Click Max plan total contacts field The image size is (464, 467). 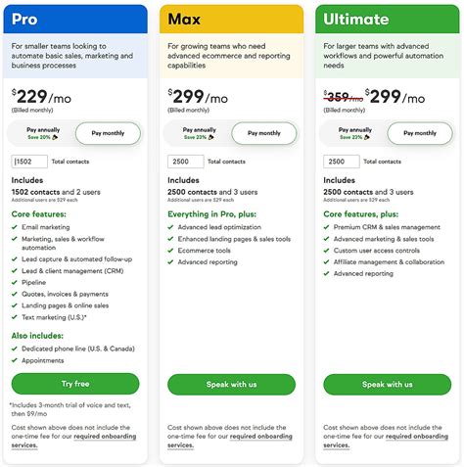(x=186, y=162)
